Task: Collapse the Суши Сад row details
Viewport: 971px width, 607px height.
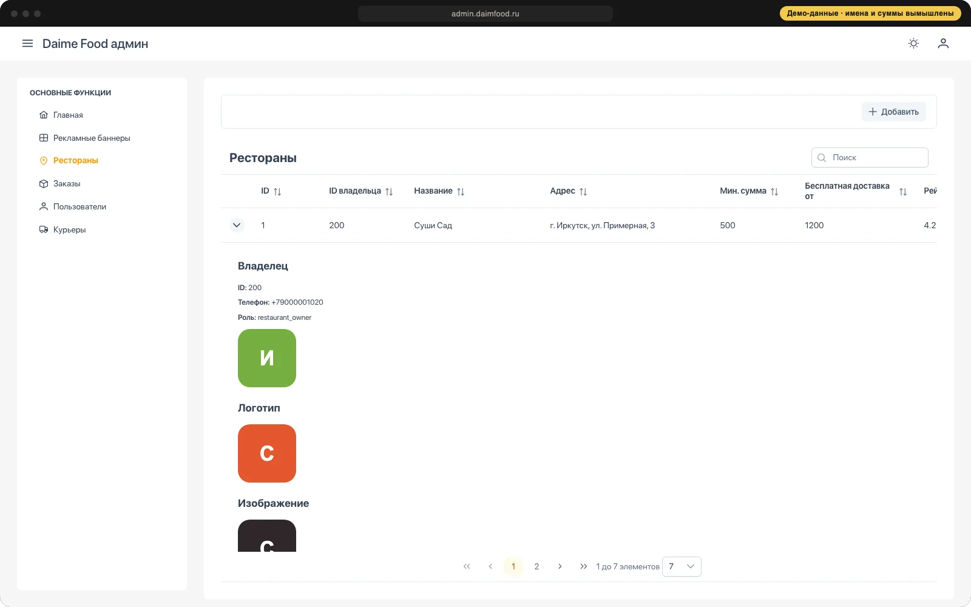Action: pos(237,225)
